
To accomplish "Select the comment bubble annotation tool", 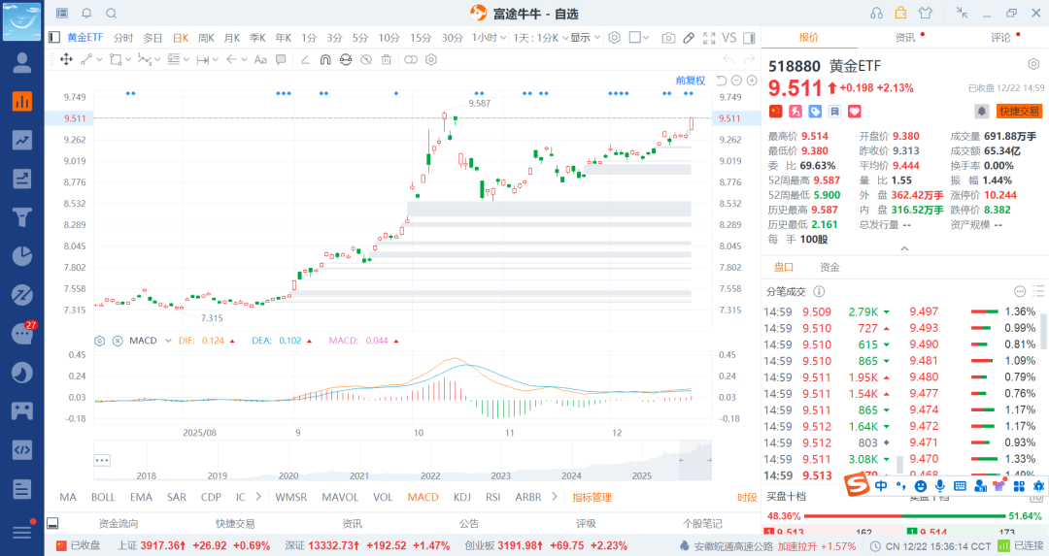I will [x=281, y=59].
